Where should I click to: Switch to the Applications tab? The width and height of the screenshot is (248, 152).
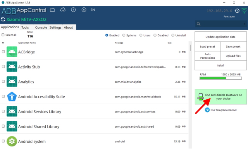[10, 27]
